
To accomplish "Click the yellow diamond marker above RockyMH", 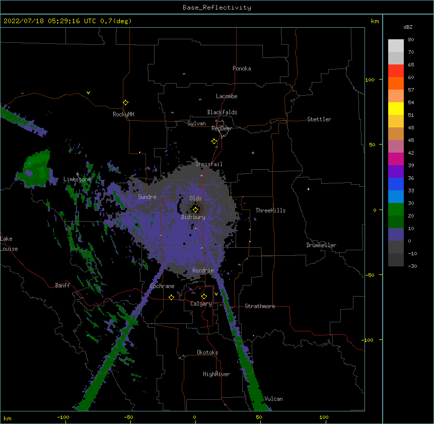I will [x=125, y=103].
